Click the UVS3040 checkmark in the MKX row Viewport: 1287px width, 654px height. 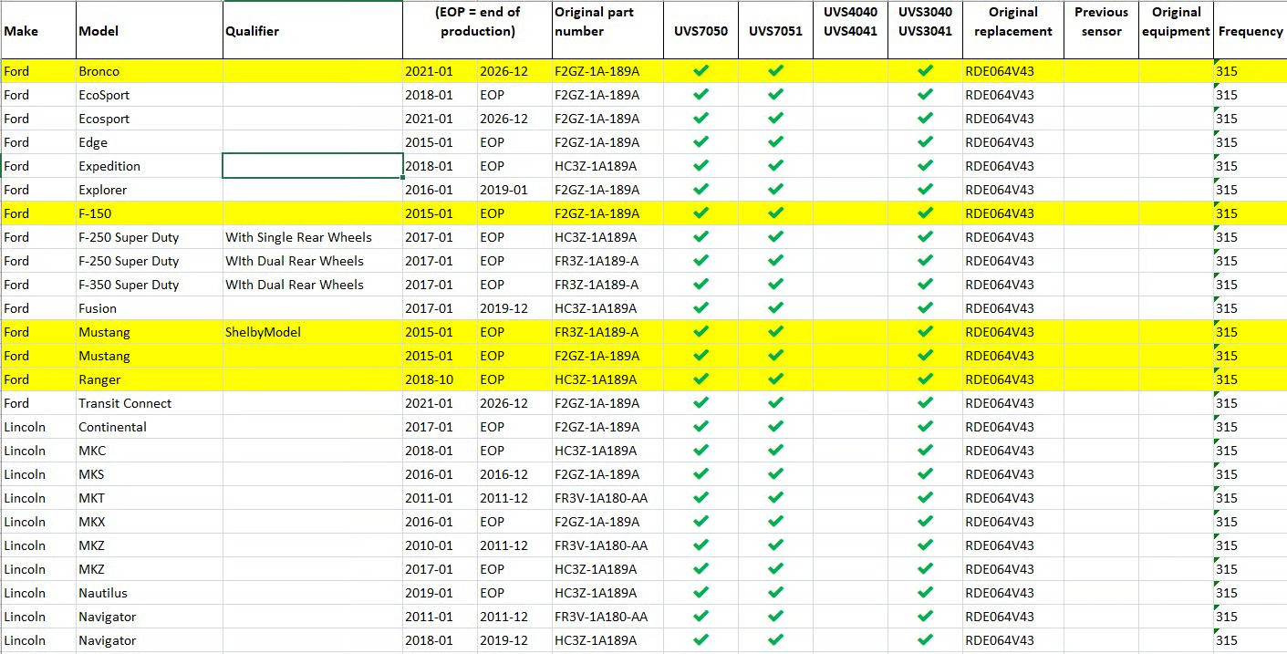coord(925,522)
